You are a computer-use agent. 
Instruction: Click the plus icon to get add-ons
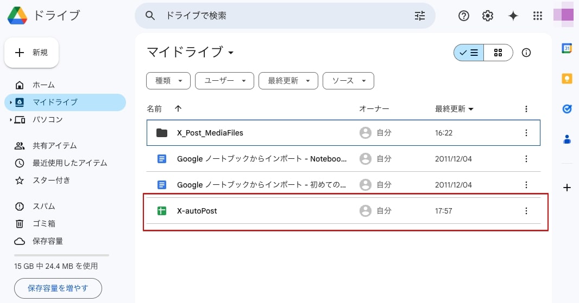click(x=567, y=188)
